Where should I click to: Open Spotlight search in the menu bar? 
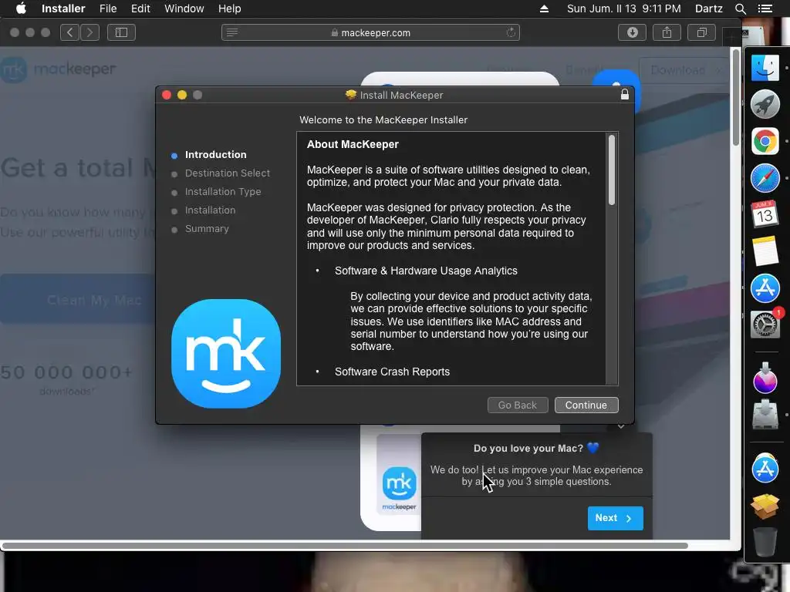tap(740, 8)
